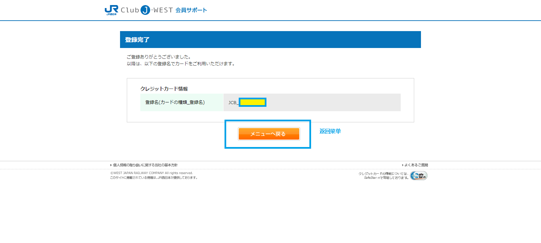Click the 会員サポート header text

[191, 10]
